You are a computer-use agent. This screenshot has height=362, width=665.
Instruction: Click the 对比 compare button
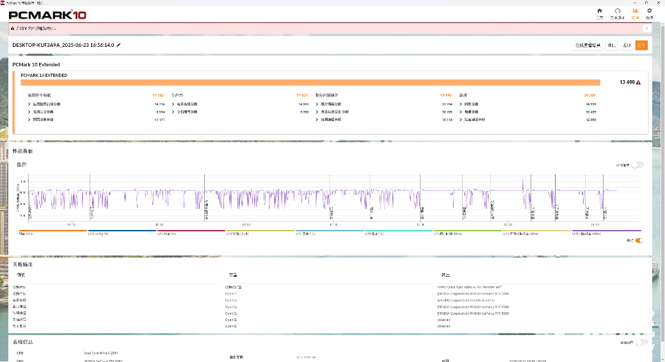pyautogui.click(x=611, y=45)
